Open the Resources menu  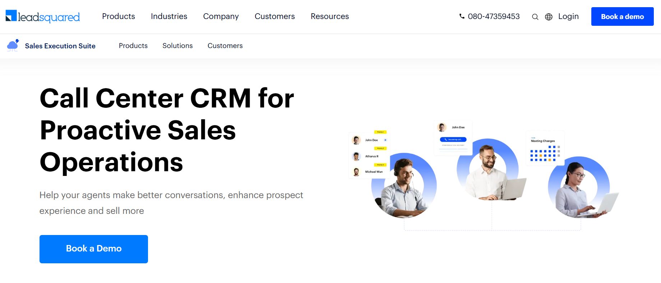(x=330, y=16)
